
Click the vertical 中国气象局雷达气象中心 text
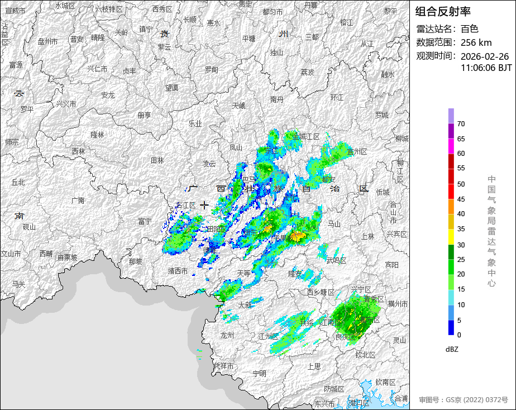(491, 231)
